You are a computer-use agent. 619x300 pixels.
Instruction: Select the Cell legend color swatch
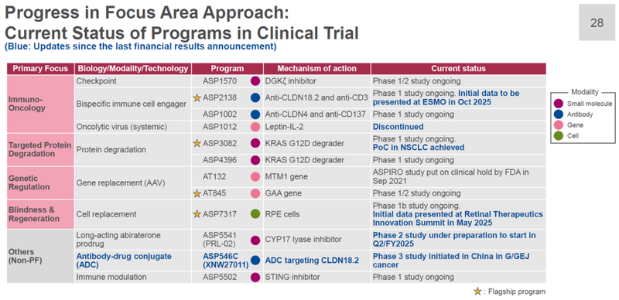559,136
